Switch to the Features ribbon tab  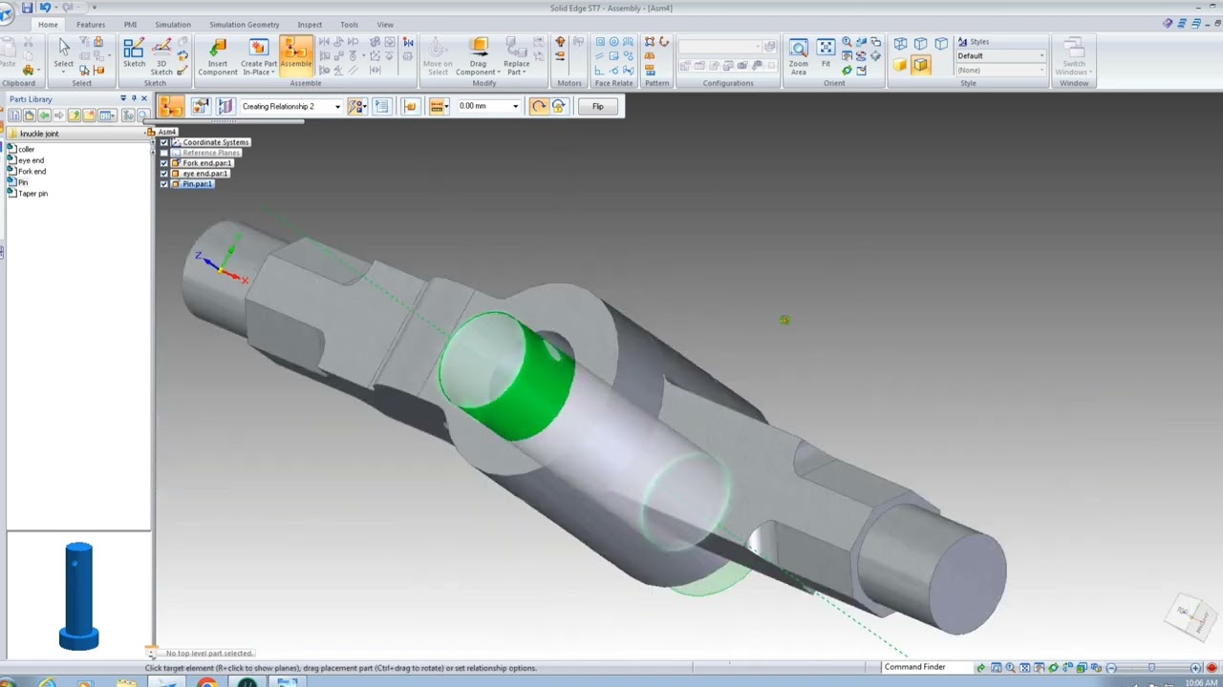(x=91, y=25)
